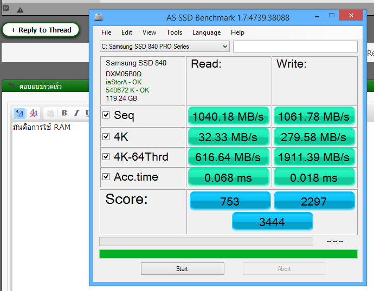Screen dimensions: 374x291
Task: Click the Write: column header
Action: click(291, 64)
